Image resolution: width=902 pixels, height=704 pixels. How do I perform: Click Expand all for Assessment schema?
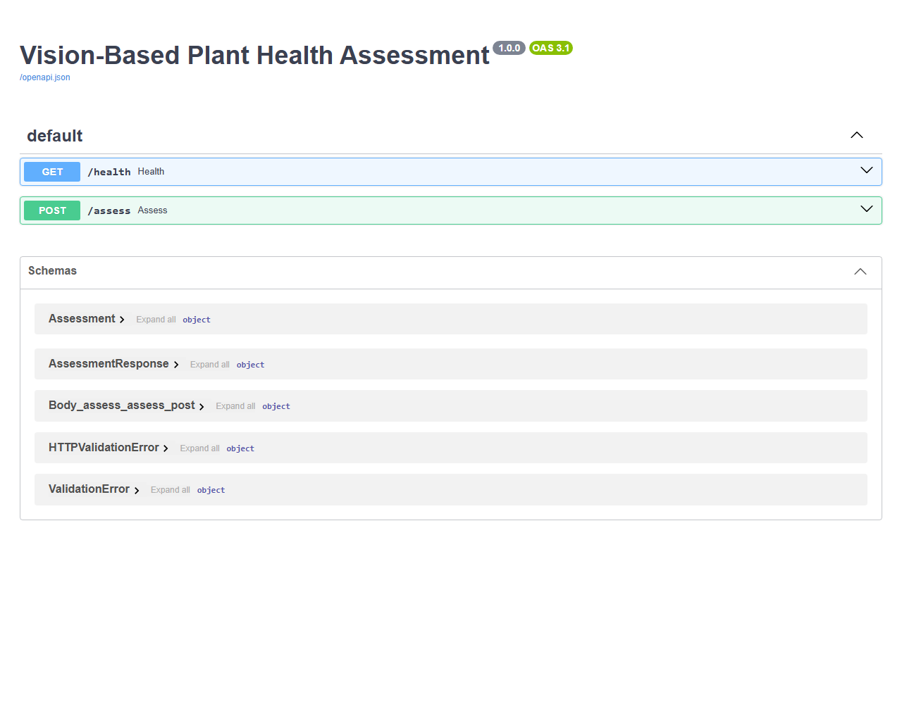click(156, 320)
